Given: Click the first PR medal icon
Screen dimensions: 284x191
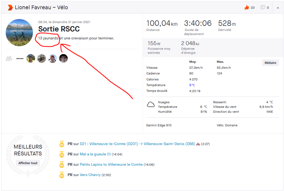Looking at the screenshot, I should tap(62, 144).
